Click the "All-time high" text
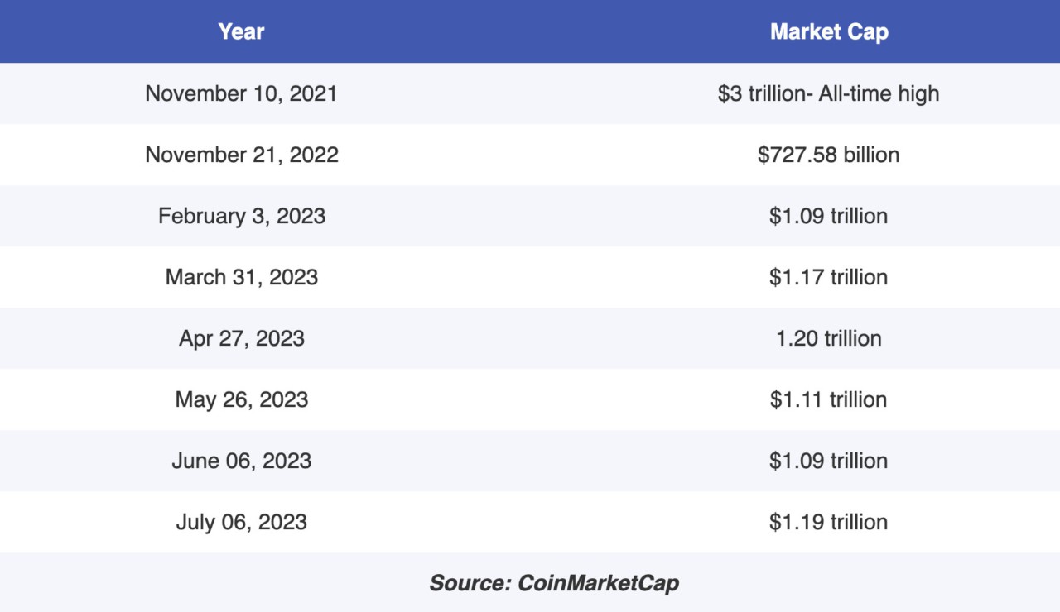The width and height of the screenshot is (1060, 612). pyautogui.click(x=879, y=93)
